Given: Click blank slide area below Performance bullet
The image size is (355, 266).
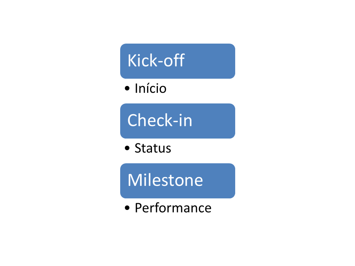Looking at the screenshot, I should pyautogui.click(x=177, y=240).
